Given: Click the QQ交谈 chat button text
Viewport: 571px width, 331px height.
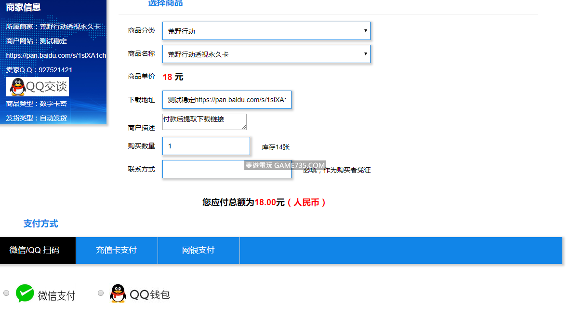Looking at the screenshot, I should click(46, 87).
